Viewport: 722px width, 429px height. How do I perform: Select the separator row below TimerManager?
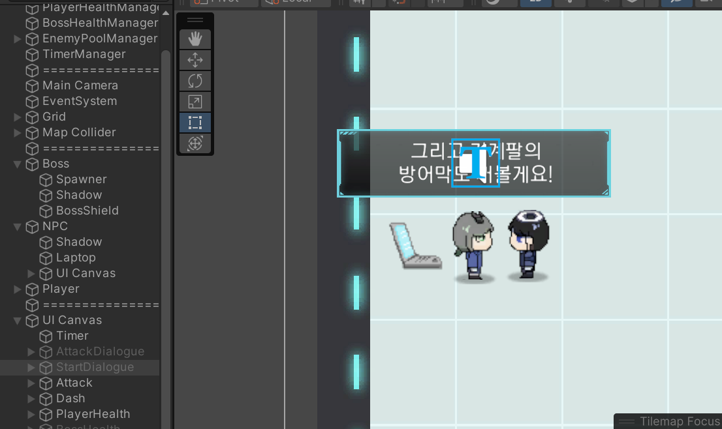tap(80, 70)
